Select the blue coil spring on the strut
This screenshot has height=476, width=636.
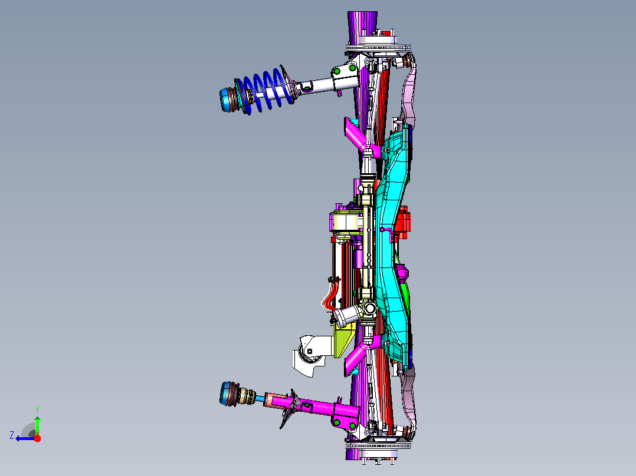266,90
